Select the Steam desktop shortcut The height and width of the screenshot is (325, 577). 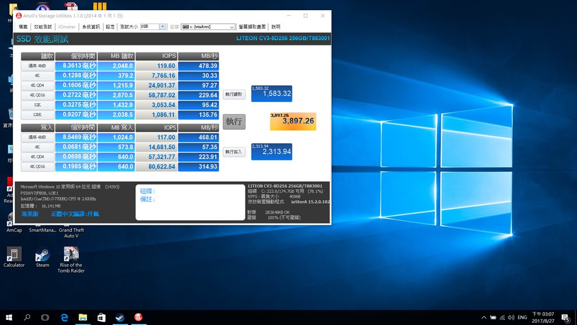[x=42, y=257]
